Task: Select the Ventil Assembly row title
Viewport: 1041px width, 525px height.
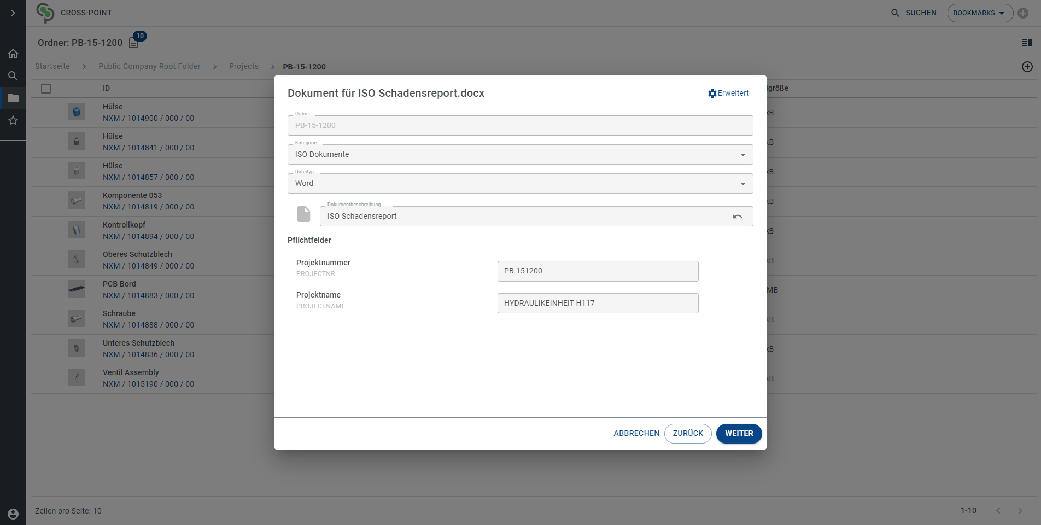Action: 131,372
